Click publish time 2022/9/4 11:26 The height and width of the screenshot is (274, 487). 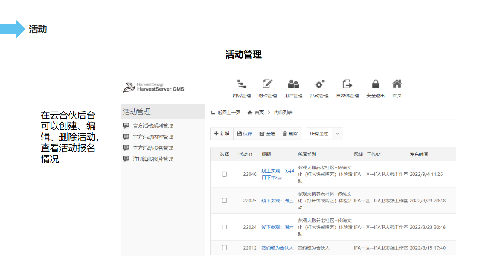427,174
